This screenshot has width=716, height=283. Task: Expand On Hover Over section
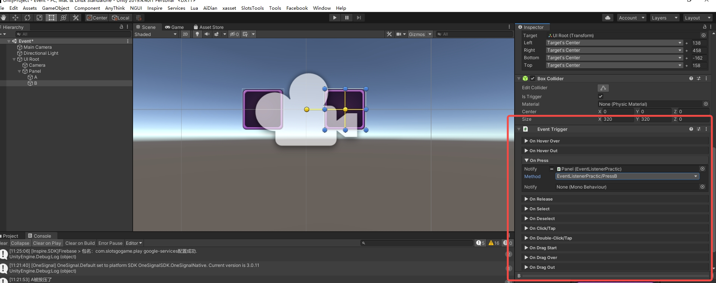pyautogui.click(x=615, y=141)
